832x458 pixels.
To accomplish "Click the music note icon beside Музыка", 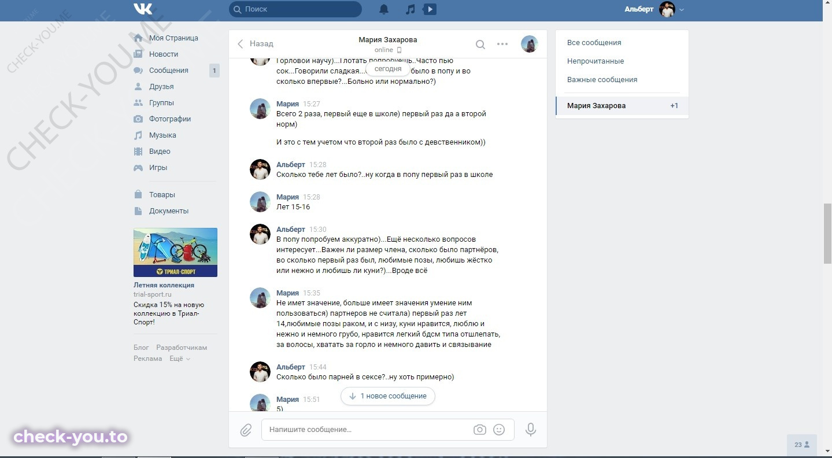I will click(x=138, y=135).
